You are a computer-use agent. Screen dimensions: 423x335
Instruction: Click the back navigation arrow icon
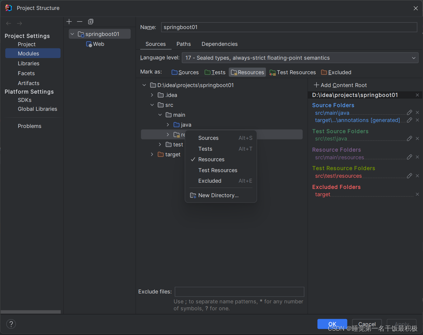coord(8,23)
